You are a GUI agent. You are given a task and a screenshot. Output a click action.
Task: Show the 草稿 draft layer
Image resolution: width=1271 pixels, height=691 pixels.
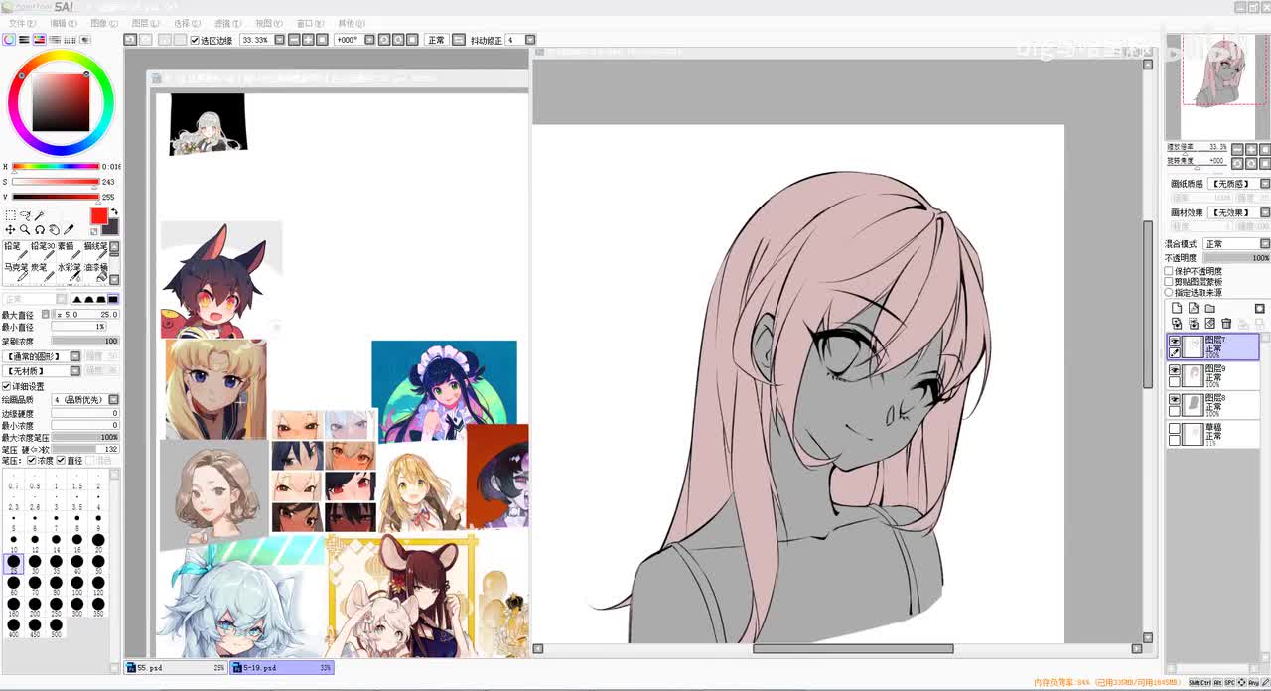coord(1175,428)
